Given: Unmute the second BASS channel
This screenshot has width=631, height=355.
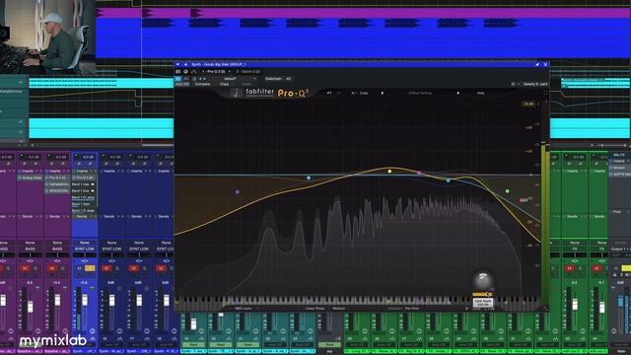Looking at the screenshot, I should pos(52,268).
